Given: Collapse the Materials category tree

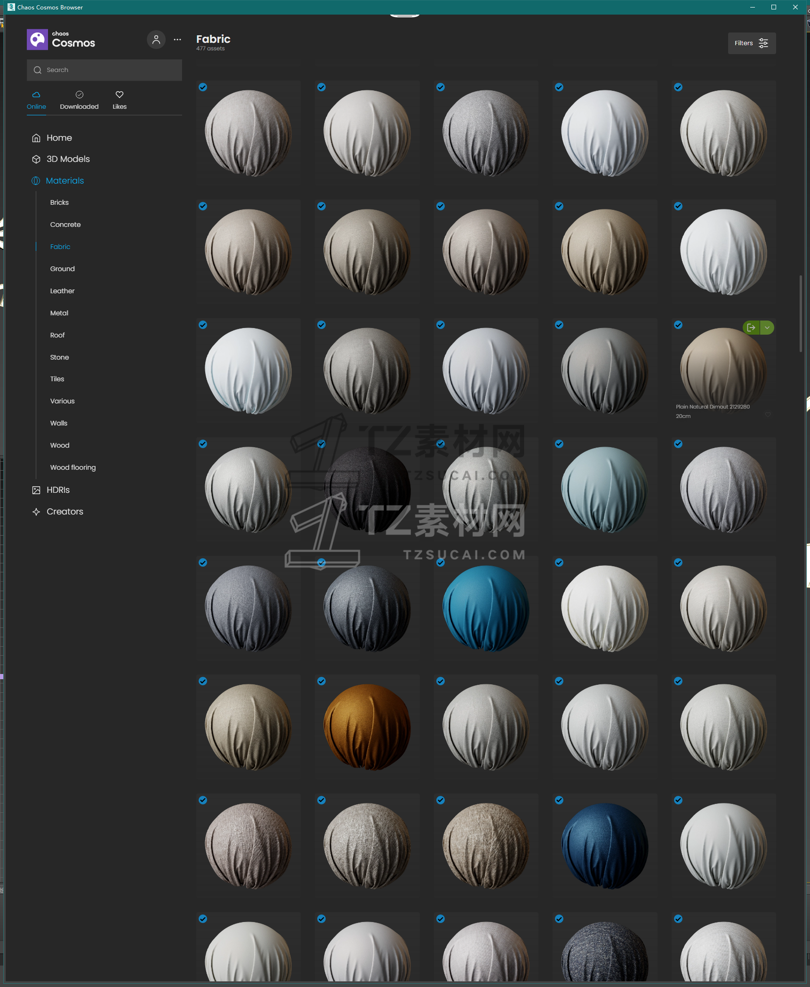Looking at the screenshot, I should tap(64, 181).
